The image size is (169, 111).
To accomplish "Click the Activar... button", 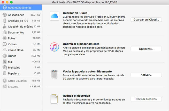I will (146, 75).
